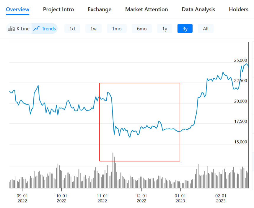This screenshot has width=254, height=208.
Task: Open the Holders tab
Action: click(239, 9)
